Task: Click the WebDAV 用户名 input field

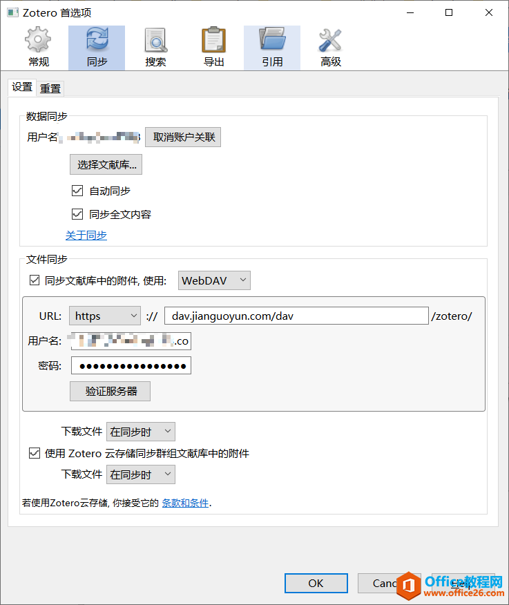Action: pos(131,341)
